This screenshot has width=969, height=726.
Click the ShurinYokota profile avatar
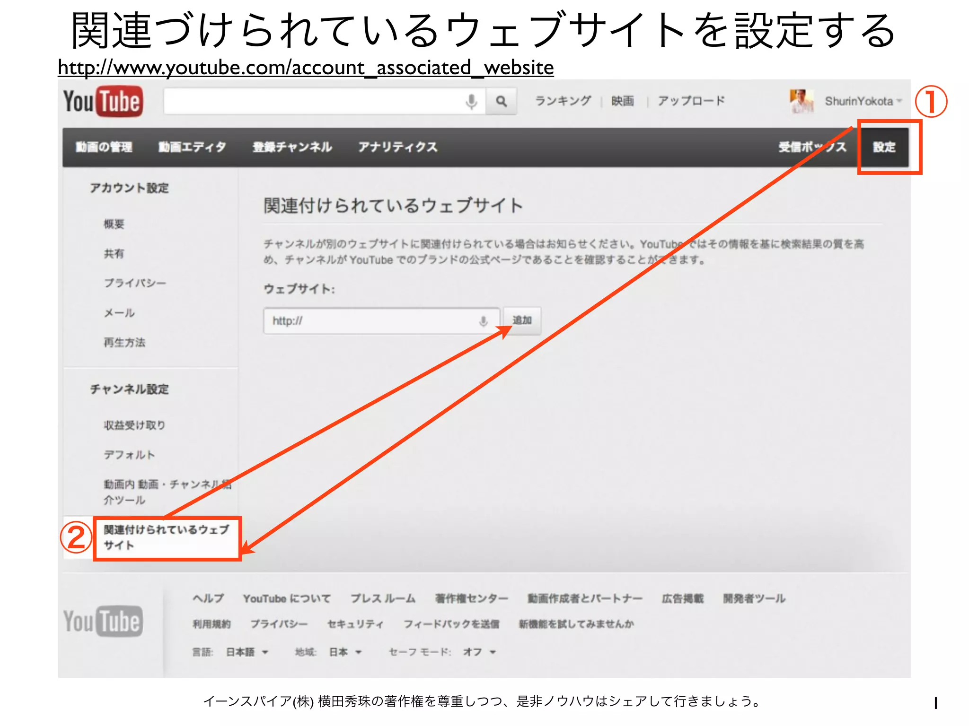[x=802, y=101]
